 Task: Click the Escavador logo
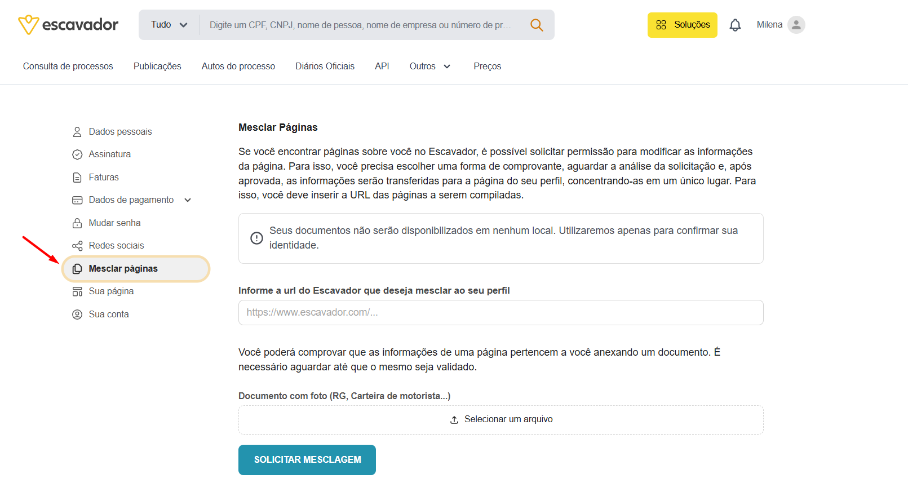68,25
